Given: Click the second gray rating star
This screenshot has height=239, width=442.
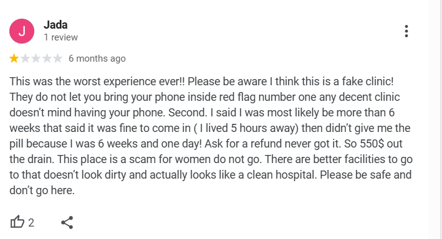Looking at the screenshot, I should click(25, 59).
